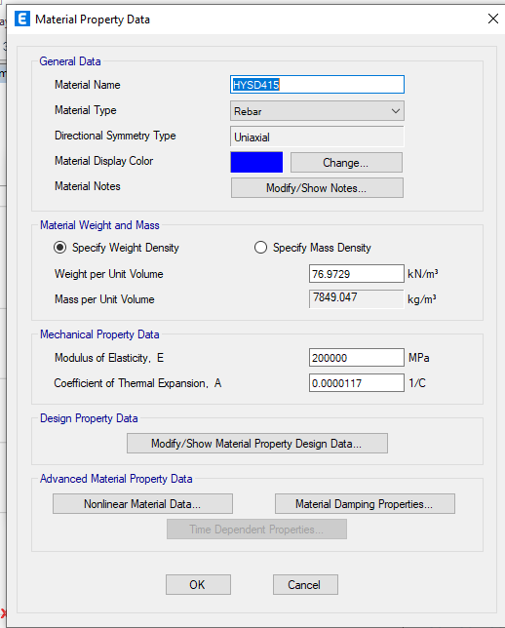Click the Change... color button
The width and height of the screenshot is (505, 628).
346,163
